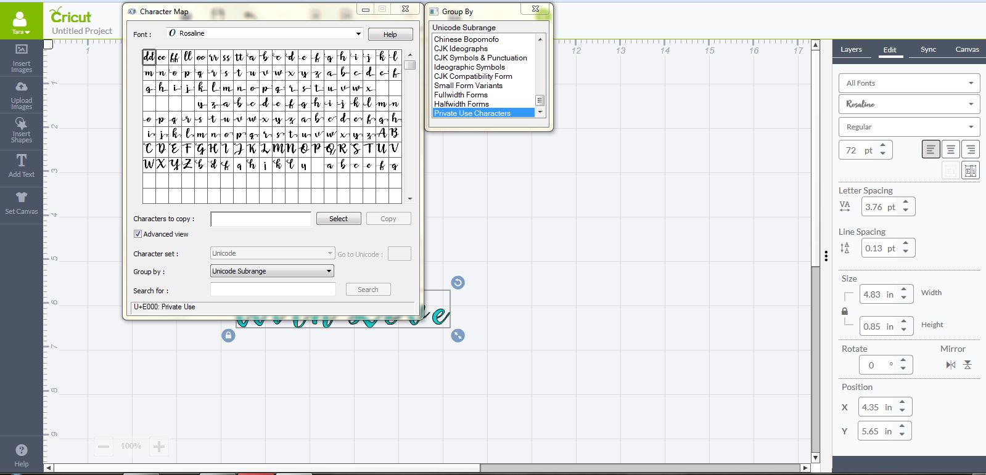Click the Group By list down scroll arrow

(x=540, y=113)
